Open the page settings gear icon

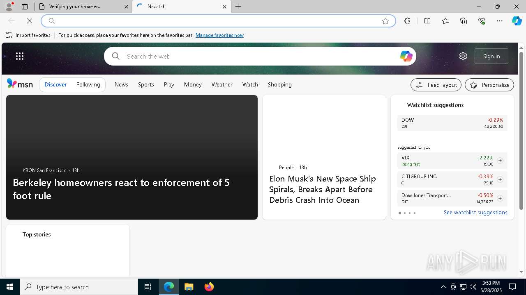pos(463,56)
